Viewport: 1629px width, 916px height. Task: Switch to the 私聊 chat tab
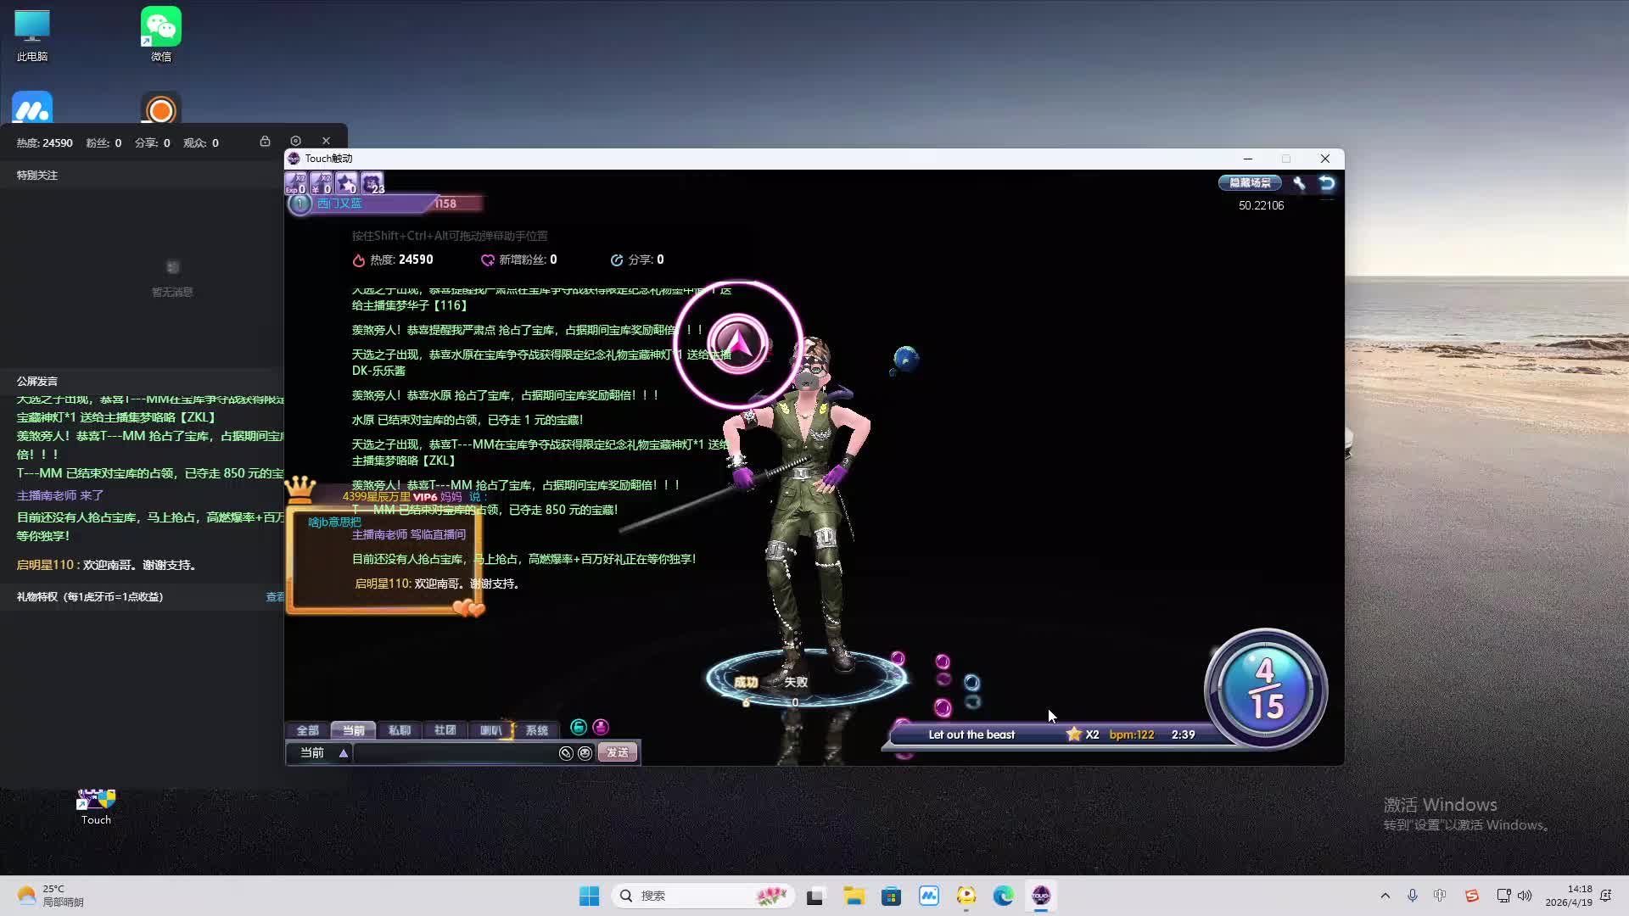(x=399, y=730)
